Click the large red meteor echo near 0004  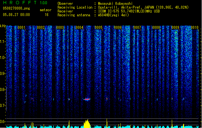pyautogui.click(x=87, y=99)
